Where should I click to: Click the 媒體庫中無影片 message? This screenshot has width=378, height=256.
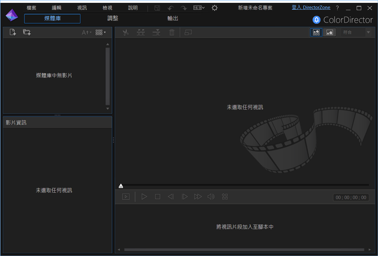point(54,76)
